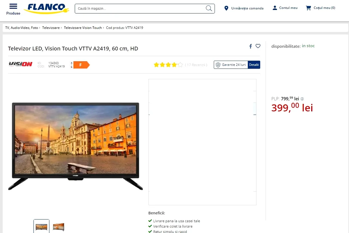Click the Flanco logo
This screenshot has height=233, width=349.
coord(46,8)
